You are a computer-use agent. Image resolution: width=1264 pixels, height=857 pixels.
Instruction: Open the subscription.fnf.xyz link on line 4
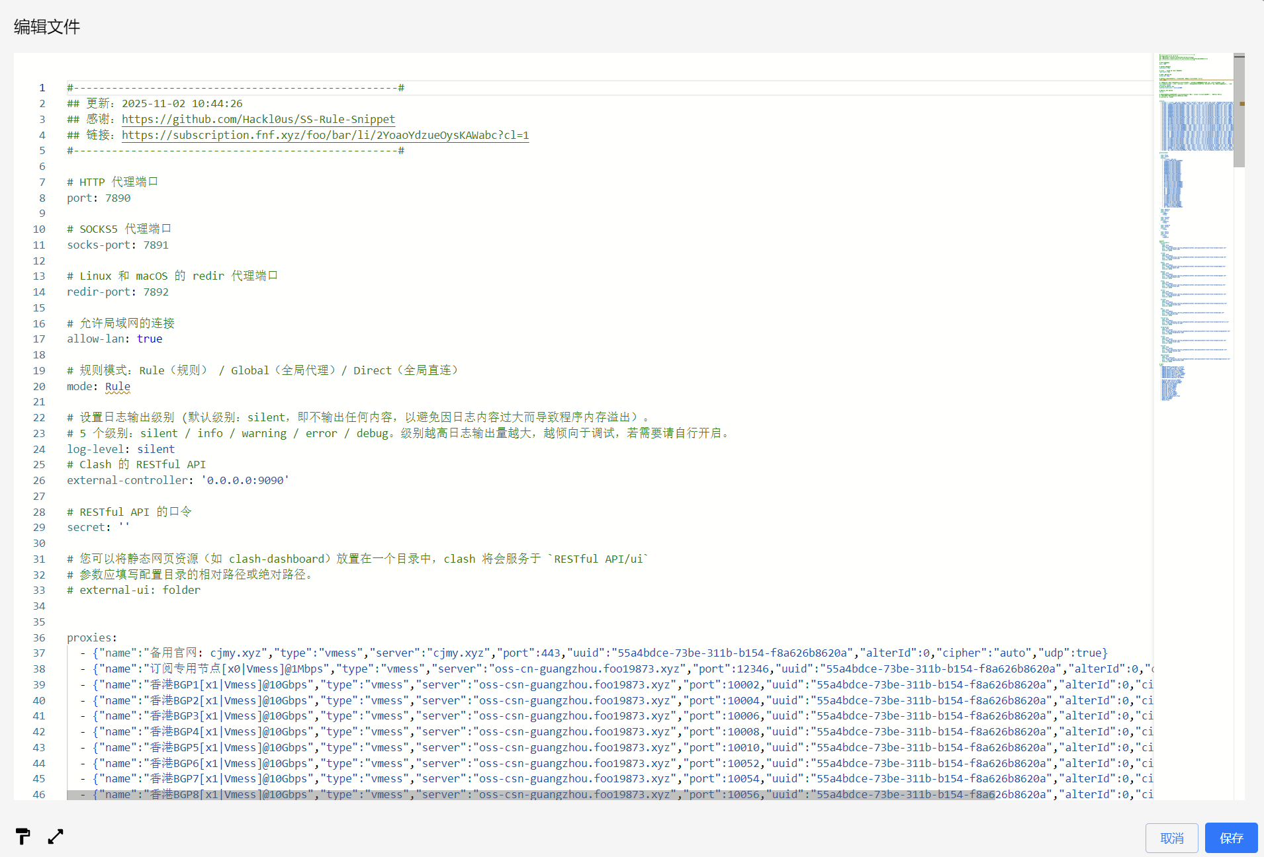(325, 135)
